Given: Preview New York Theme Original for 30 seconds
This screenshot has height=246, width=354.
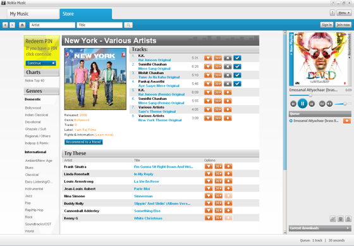Looking at the screenshot, I should pos(218,118).
